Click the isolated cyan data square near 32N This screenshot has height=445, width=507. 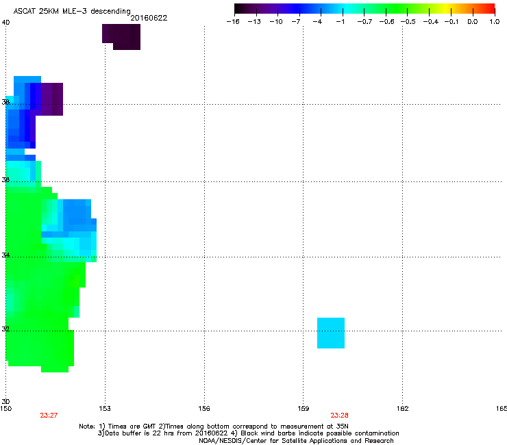[331, 333]
